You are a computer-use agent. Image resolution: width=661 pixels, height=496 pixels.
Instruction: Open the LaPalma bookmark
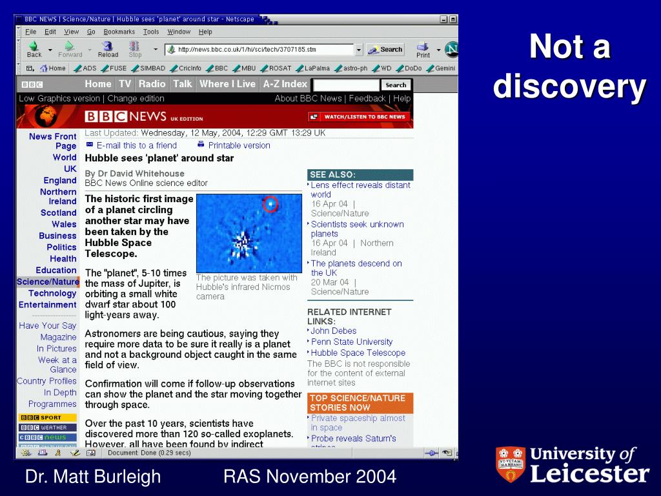[313, 68]
